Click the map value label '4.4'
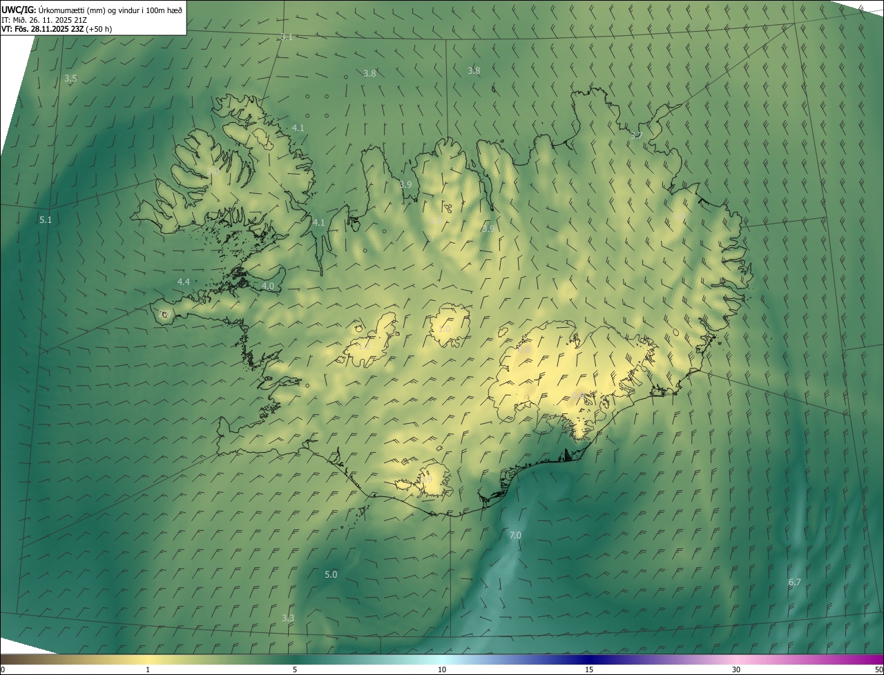This screenshot has width=884, height=675. 183,282
